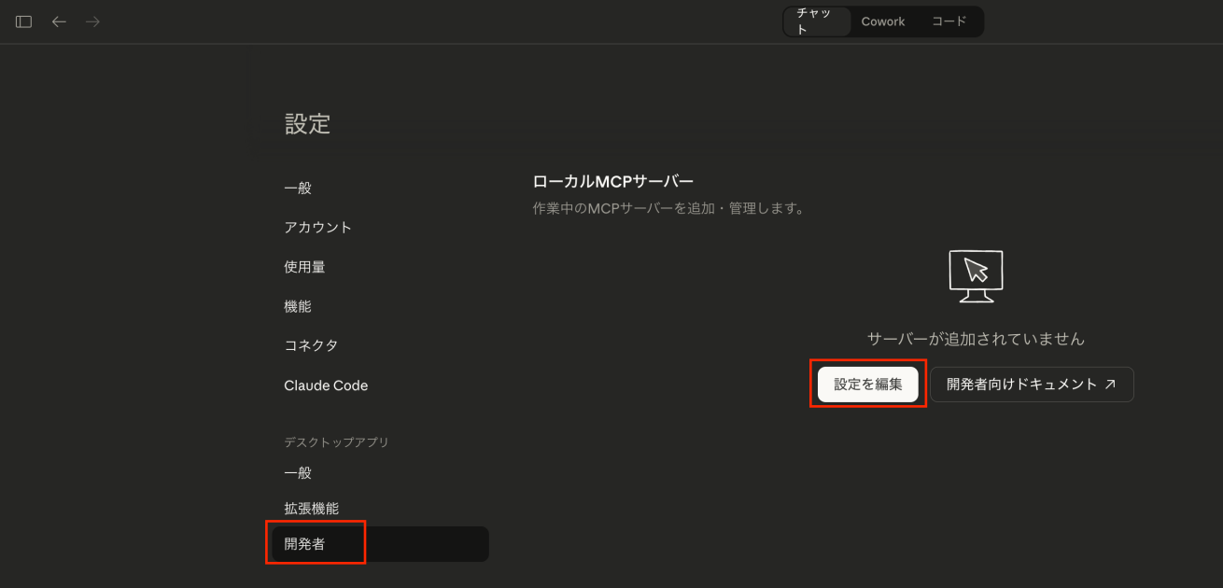1223x588 pixels.
Task: Switch to the Cowork tab
Action: 882,21
